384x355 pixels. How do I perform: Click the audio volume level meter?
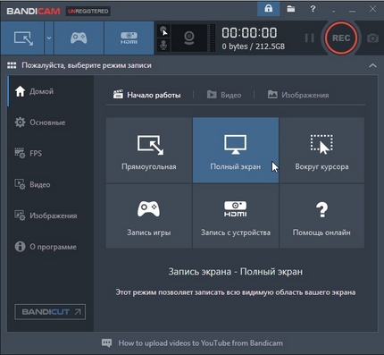point(213,38)
